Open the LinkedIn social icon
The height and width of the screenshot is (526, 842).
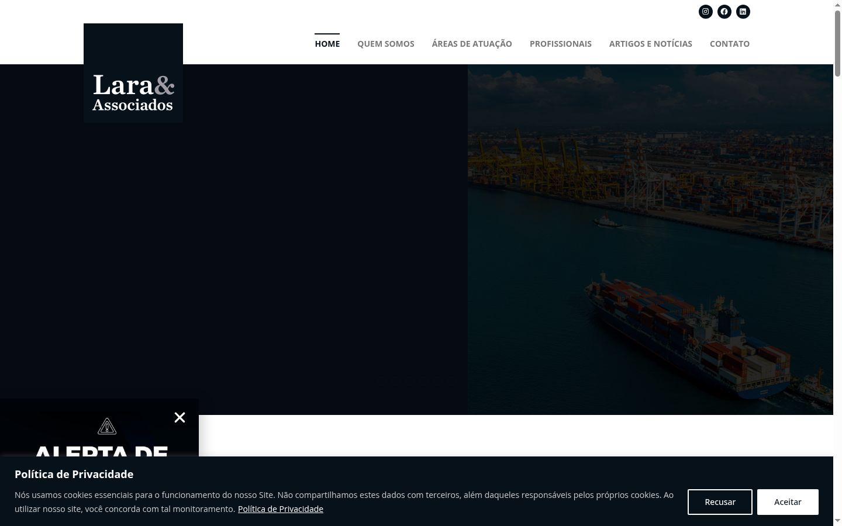[x=743, y=12]
